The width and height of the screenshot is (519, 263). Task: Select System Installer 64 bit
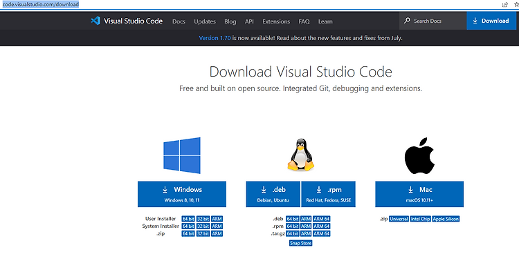coord(188,226)
